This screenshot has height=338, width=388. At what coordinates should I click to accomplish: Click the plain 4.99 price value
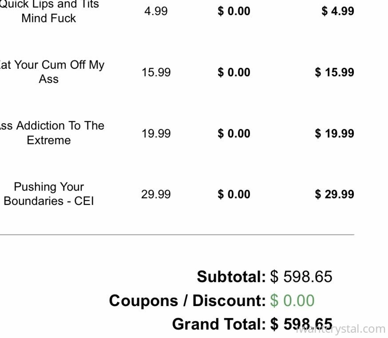pos(156,11)
